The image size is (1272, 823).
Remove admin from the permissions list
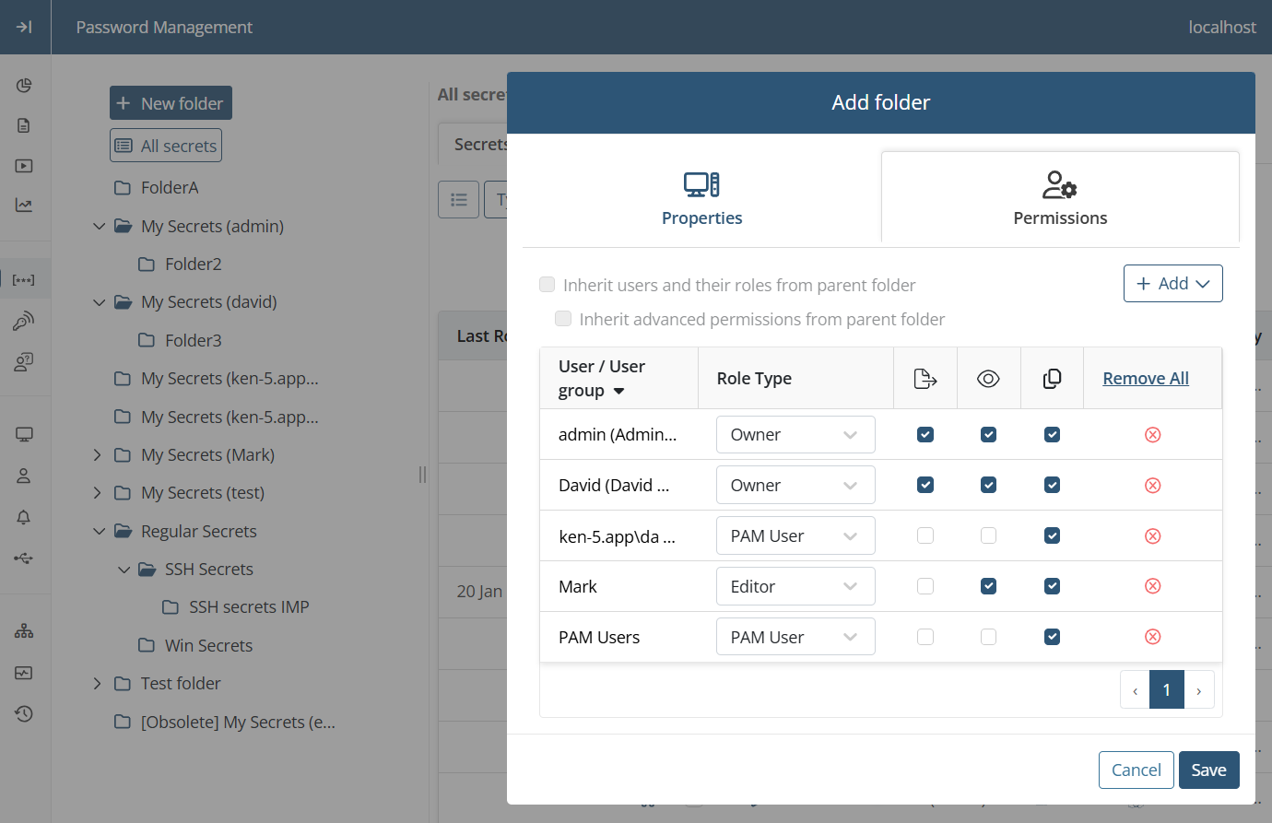click(1152, 434)
